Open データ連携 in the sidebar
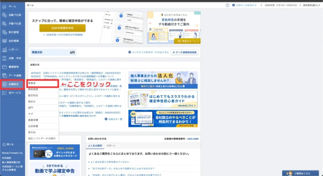Viewport: 323px width, 176px height. click(x=12, y=76)
